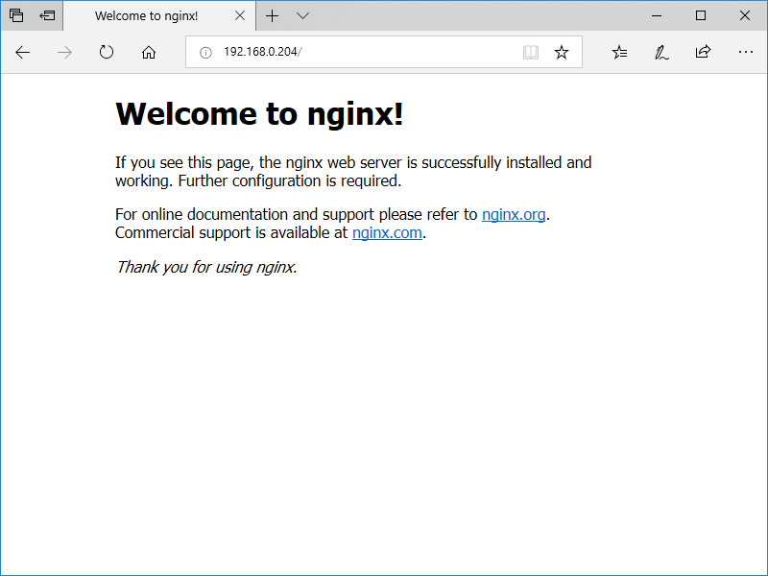Close the browser window

[745, 15]
